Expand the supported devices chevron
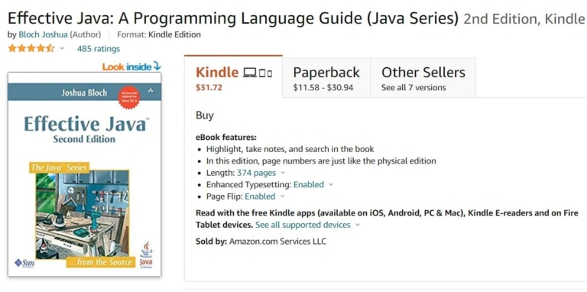 [x=358, y=225]
